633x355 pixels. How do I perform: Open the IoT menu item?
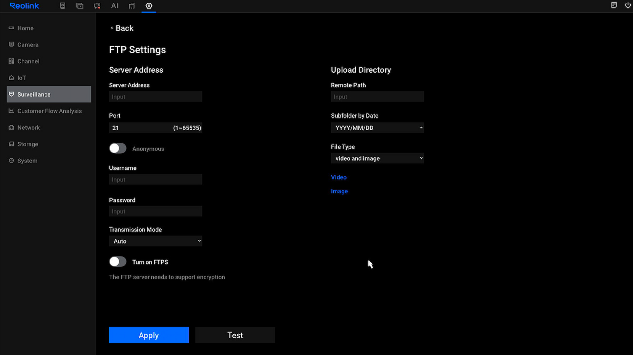49,78
